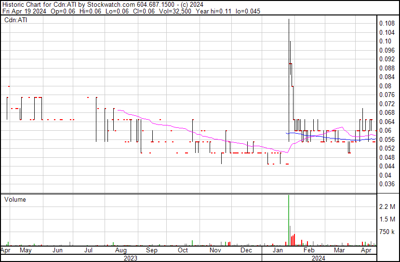Click the 'Jun' month label
The height and width of the screenshot is (262, 400).
point(58,250)
